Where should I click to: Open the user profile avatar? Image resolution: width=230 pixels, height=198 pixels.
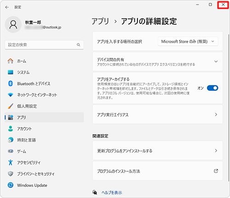(13, 24)
